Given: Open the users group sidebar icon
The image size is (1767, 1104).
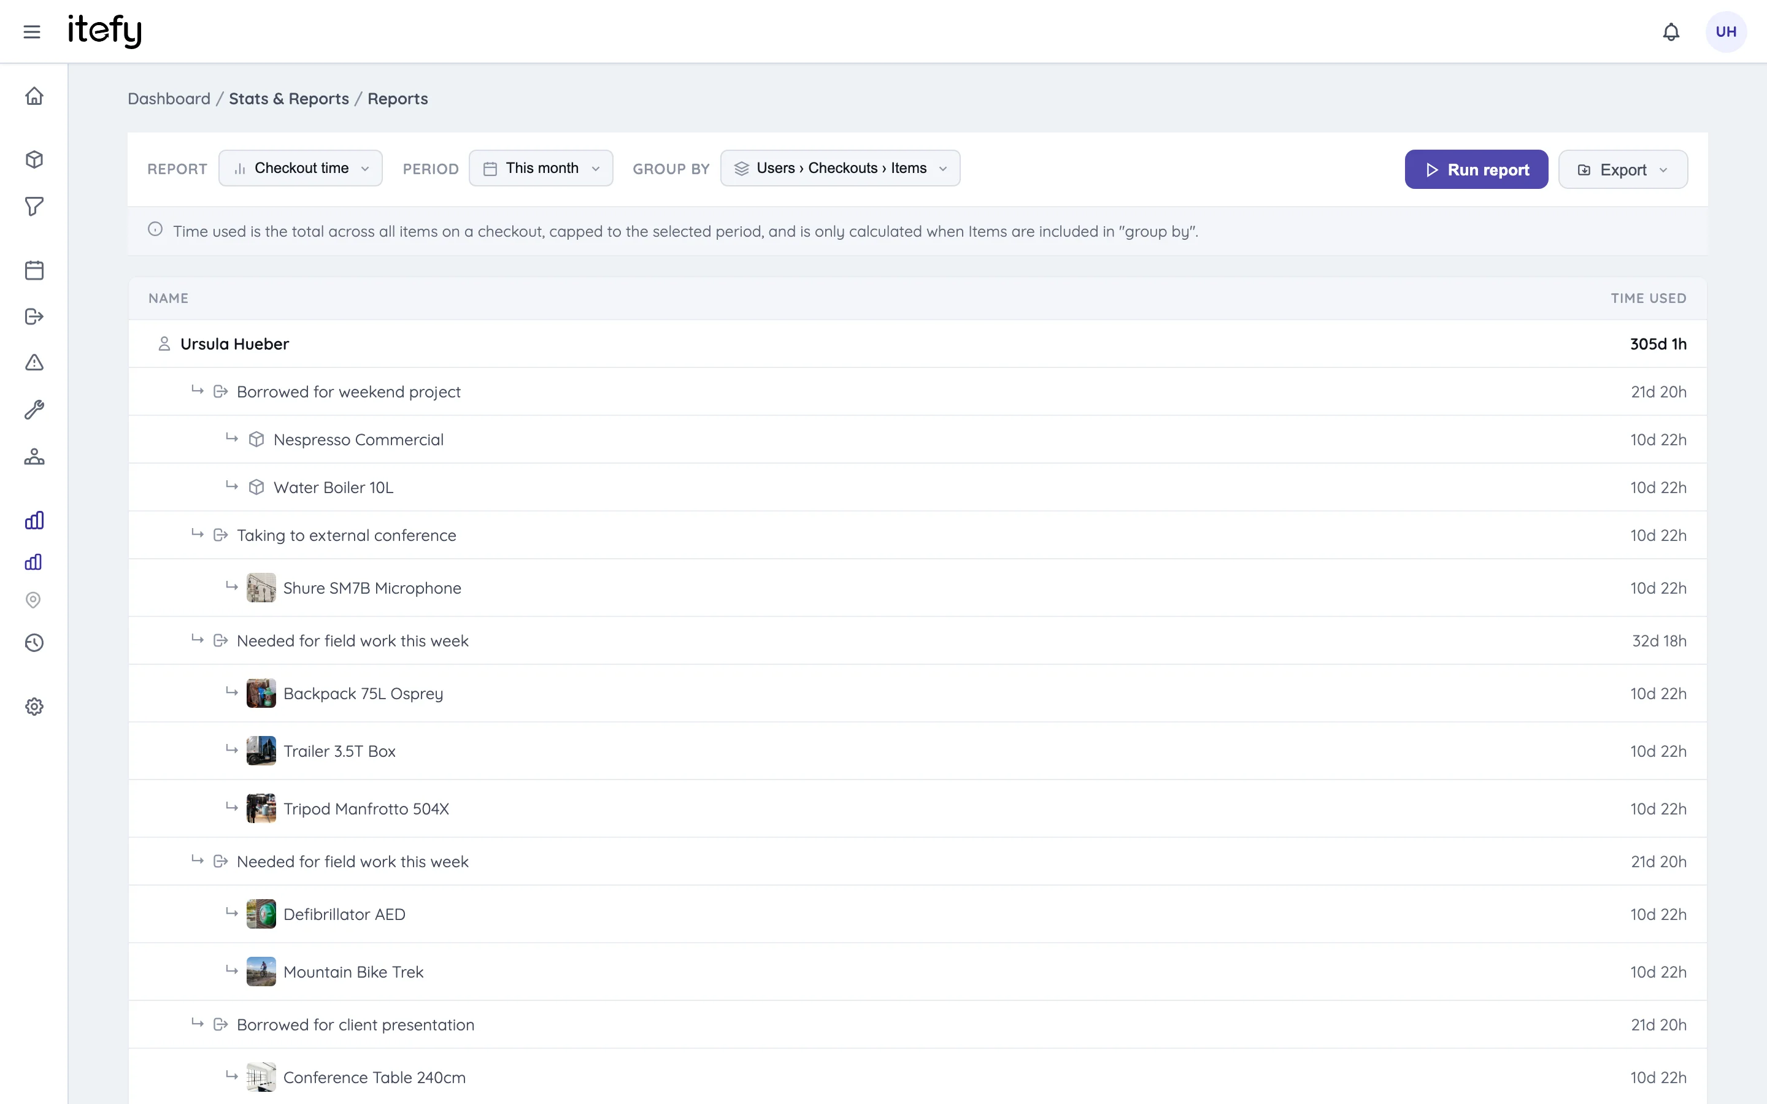Looking at the screenshot, I should pyautogui.click(x=34, y=457).
